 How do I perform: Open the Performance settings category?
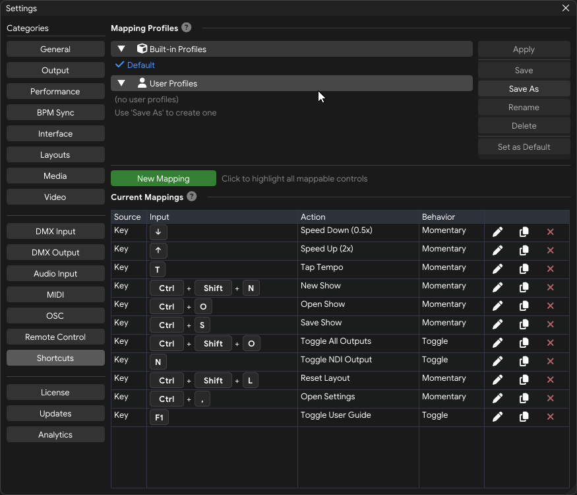(55, 91)
